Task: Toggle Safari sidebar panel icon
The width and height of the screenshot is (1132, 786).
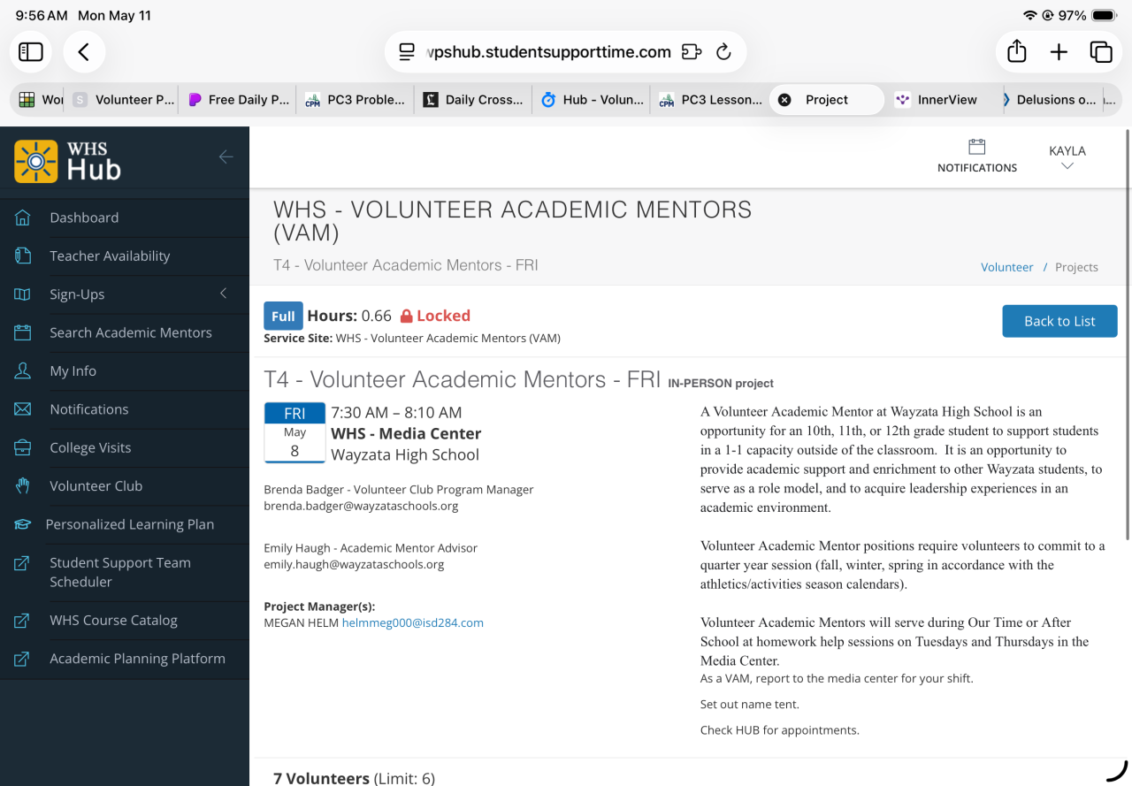Action: pyautogui.click(x=31, y=52)
